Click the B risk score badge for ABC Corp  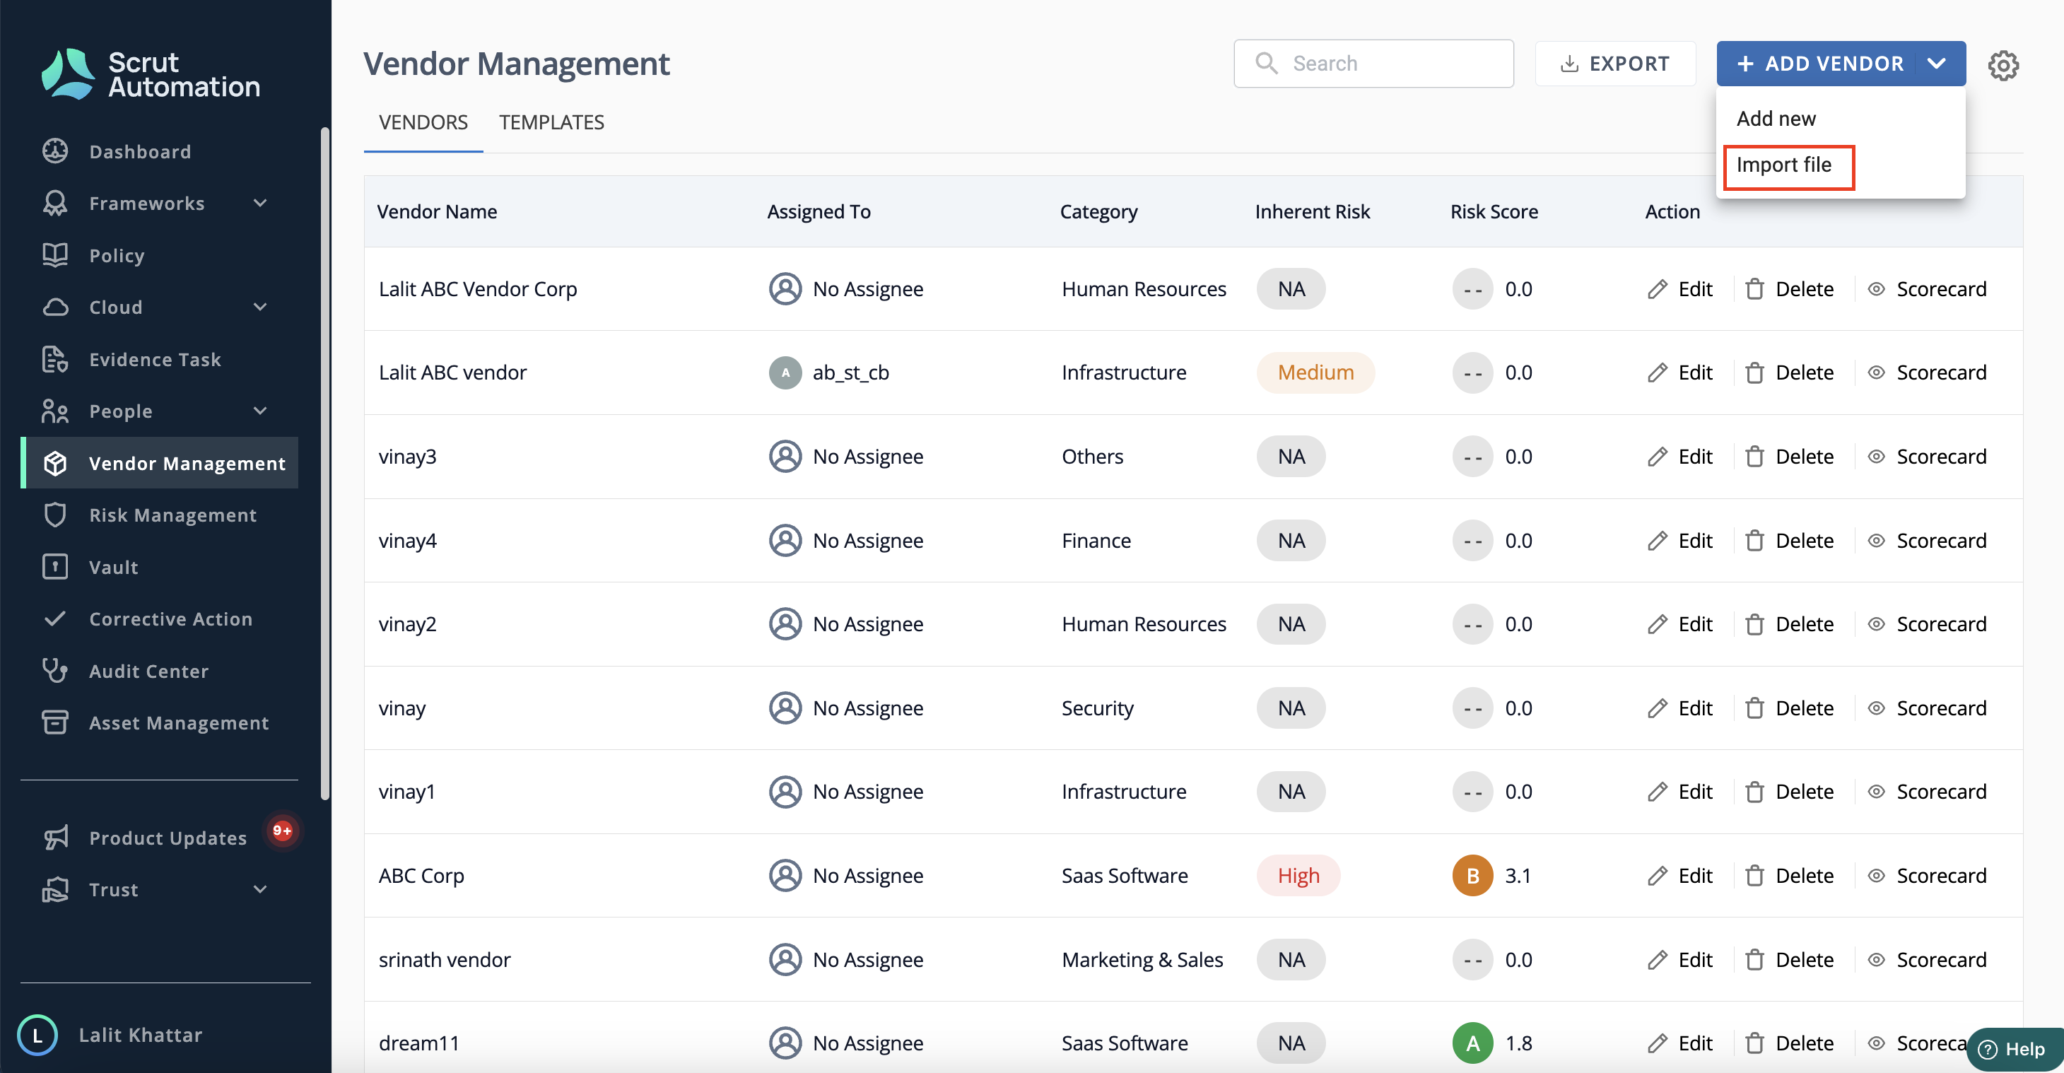1472,875
